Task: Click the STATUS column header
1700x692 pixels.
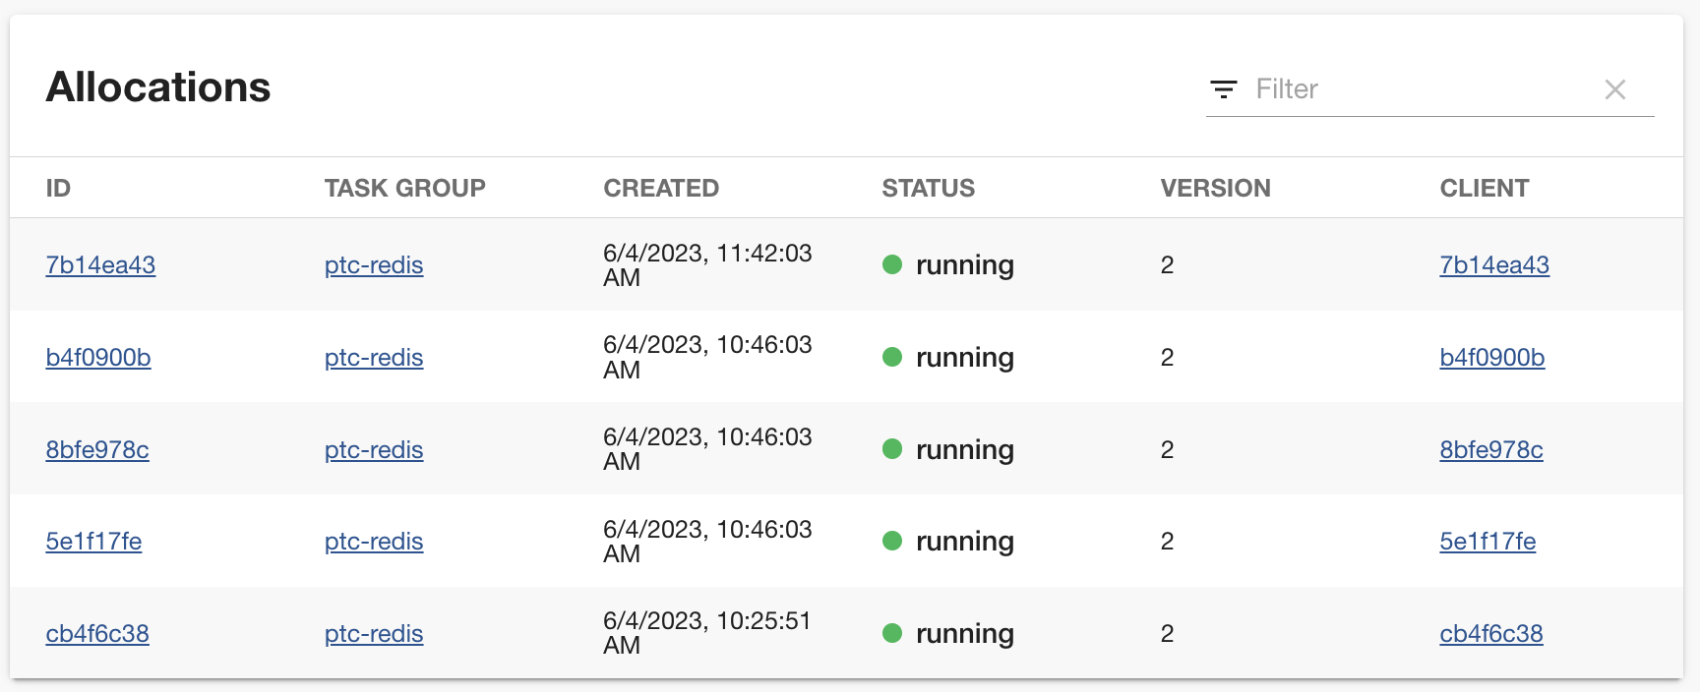Action: point(928,188)
